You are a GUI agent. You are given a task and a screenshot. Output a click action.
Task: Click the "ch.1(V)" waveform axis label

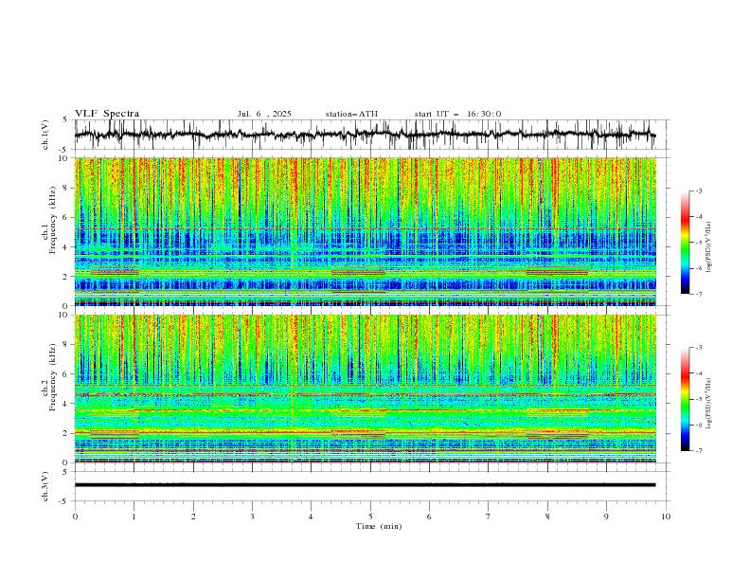click(x=45, y=135)
